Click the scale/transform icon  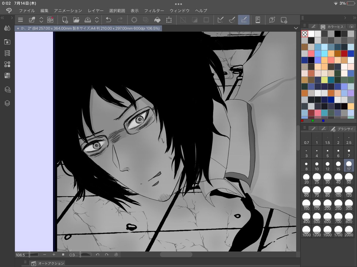[169, 20]
